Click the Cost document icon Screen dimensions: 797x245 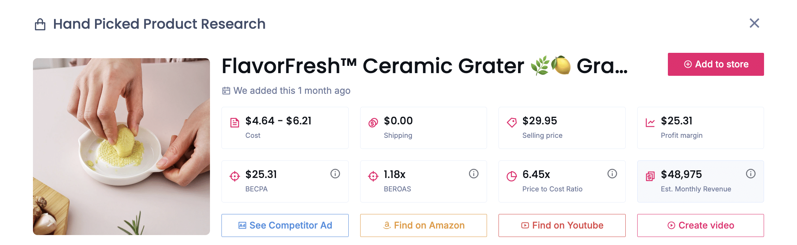click(x=234, y=121)
